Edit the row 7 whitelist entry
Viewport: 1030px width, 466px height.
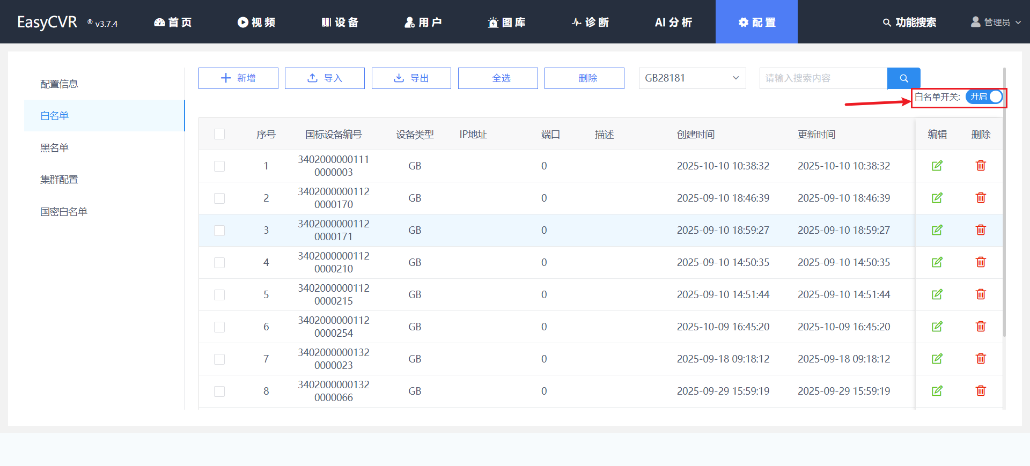[x=937, y=359]
